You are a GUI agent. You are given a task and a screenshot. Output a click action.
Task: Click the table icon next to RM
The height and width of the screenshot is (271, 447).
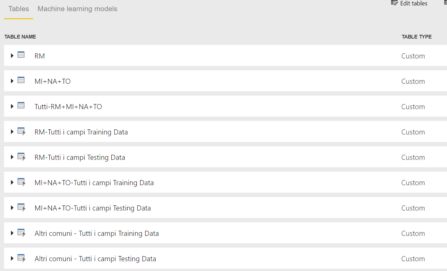21,55
